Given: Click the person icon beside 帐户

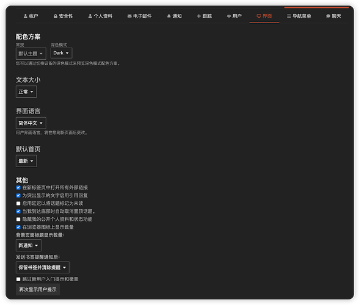Looking at the screenshot, I should (26, 16).
